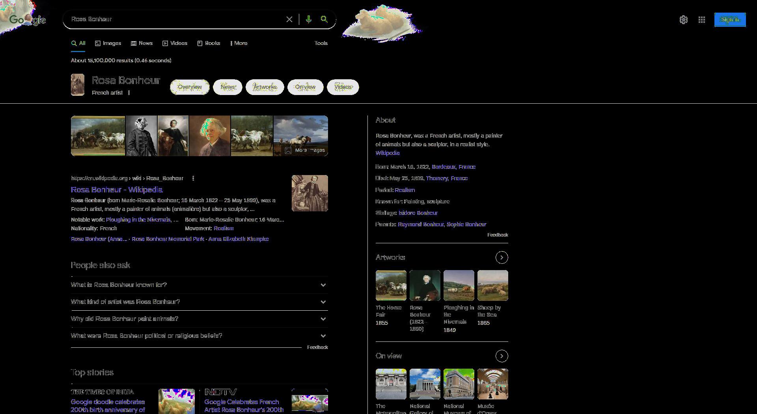Open Google settings gear
This screenshot has width=757, height=414.
tap(684, 20)
